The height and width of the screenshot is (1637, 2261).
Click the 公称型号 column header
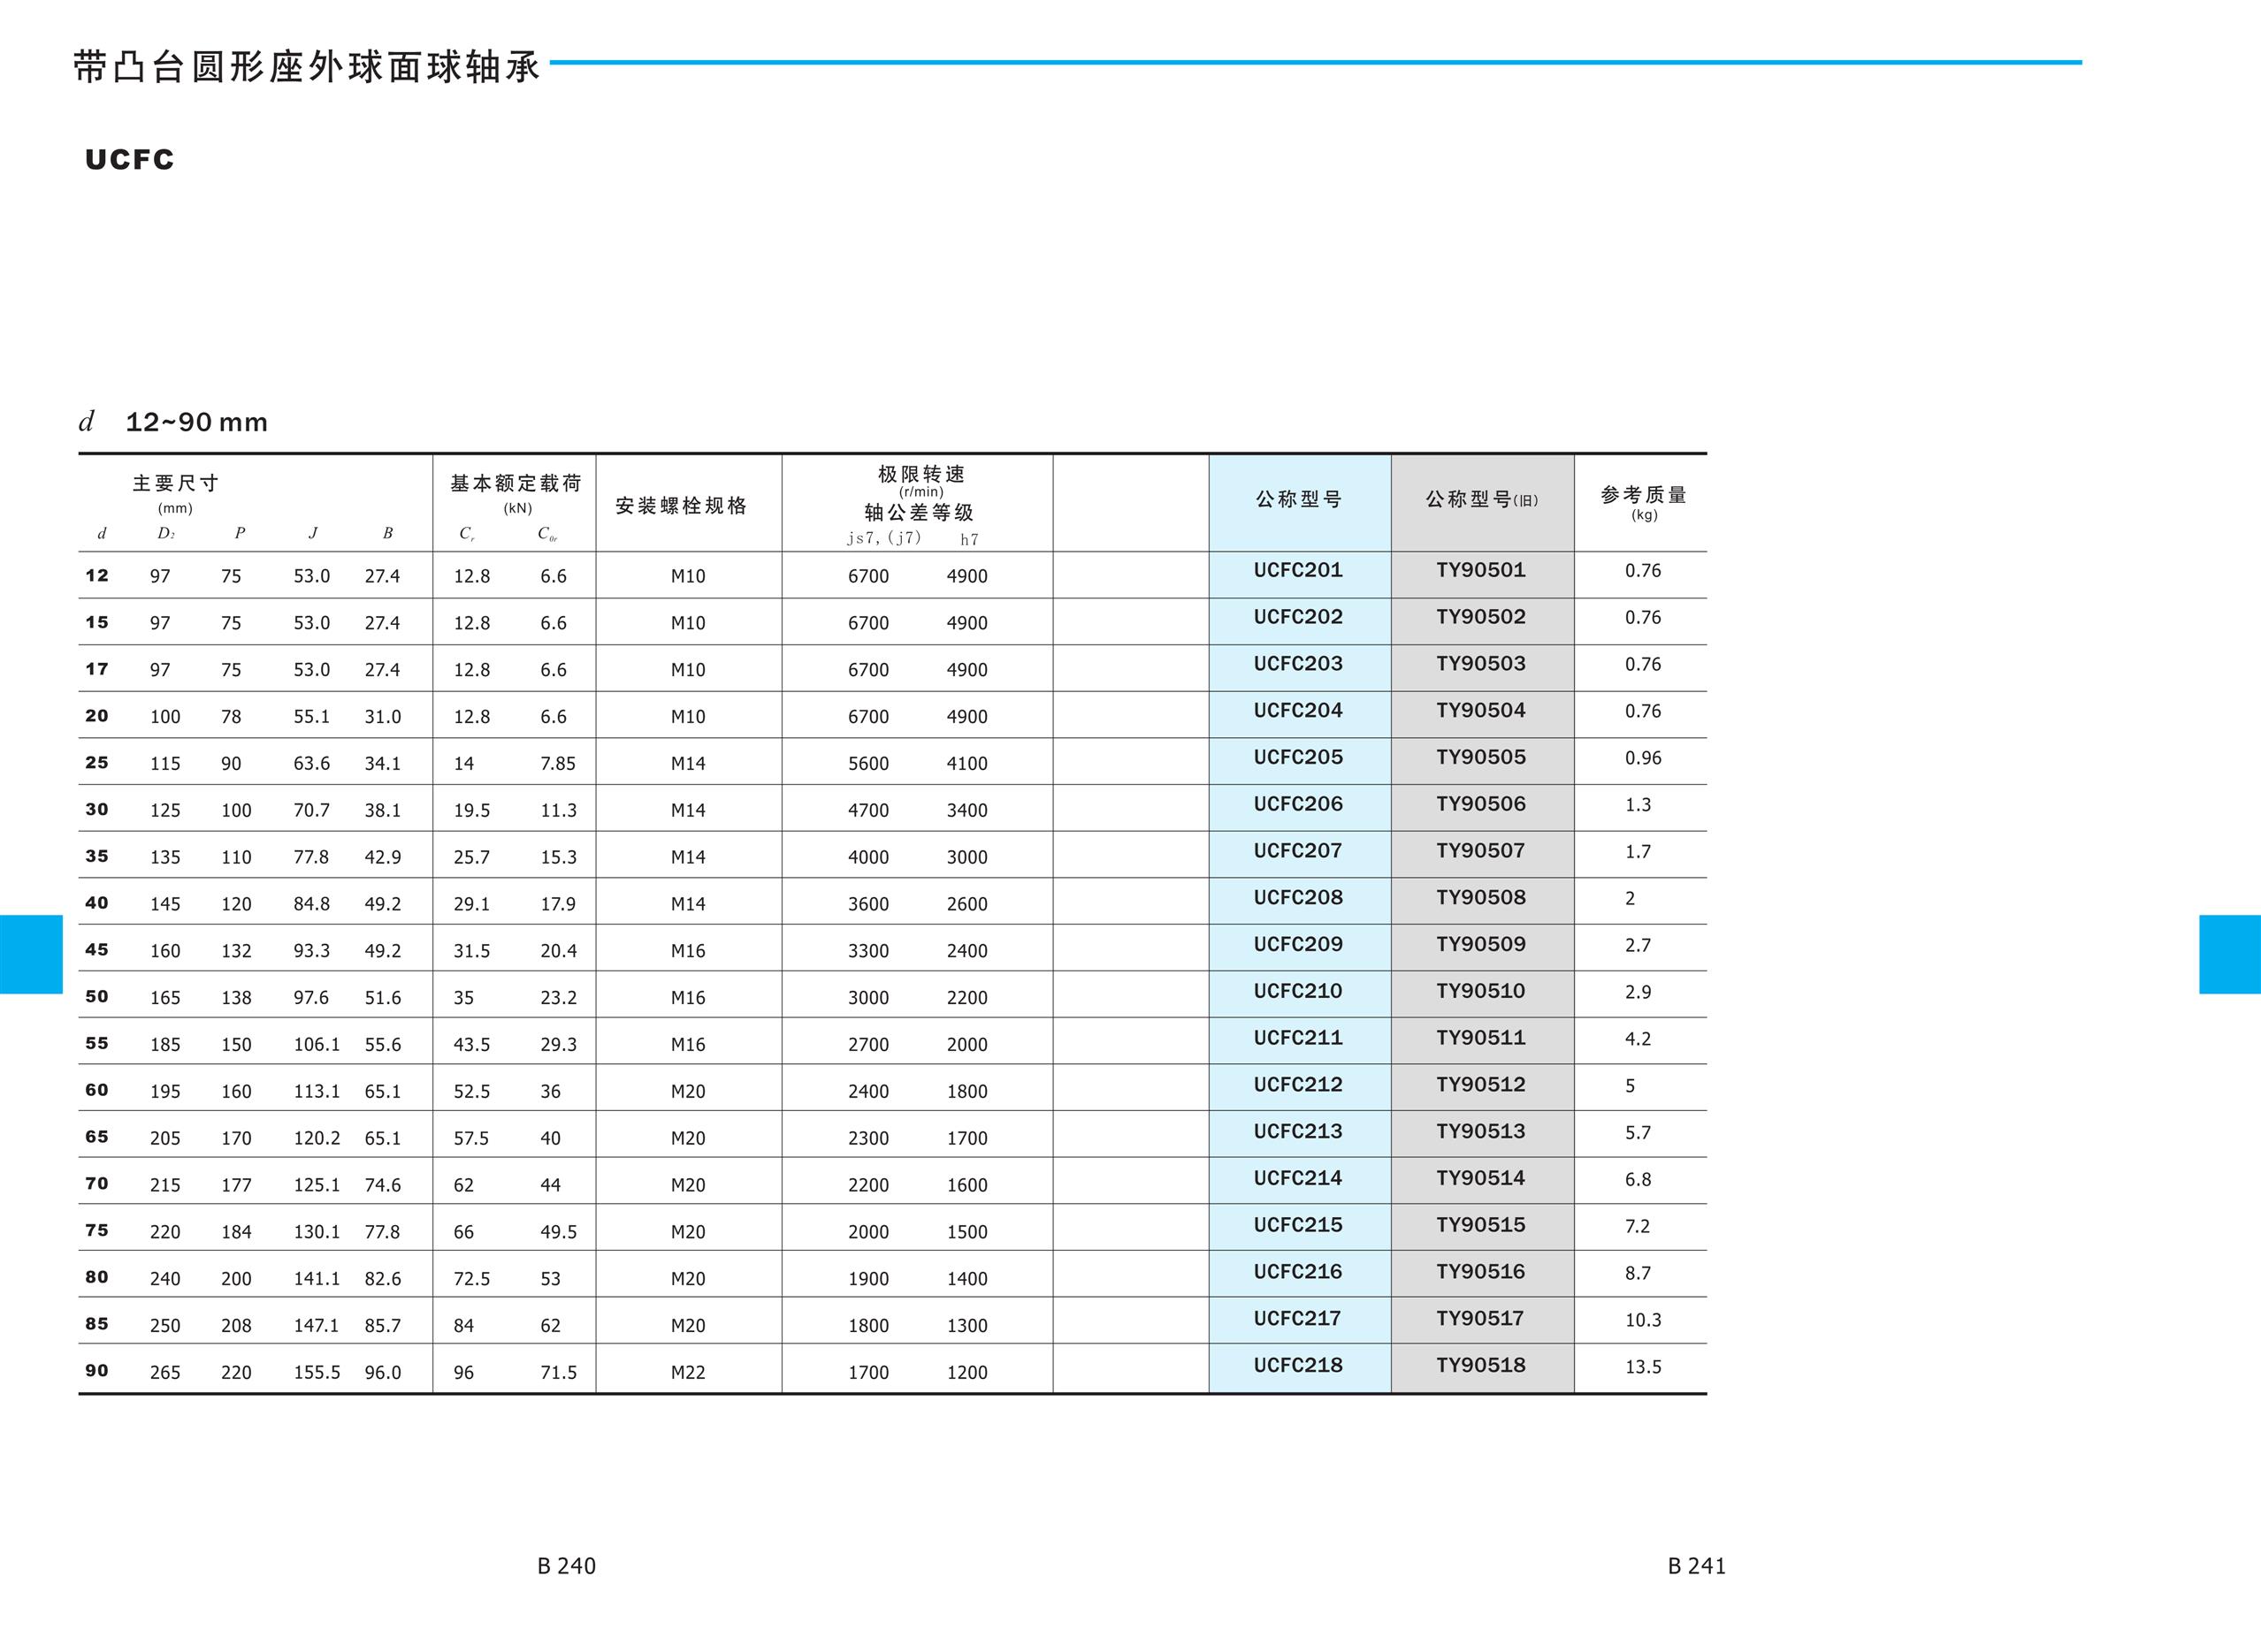1299,499
